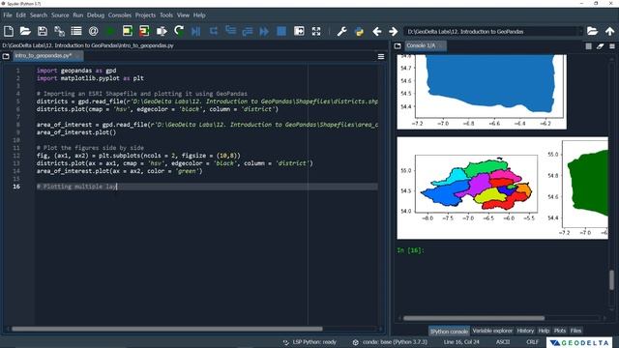Open Preferences via the wrench icon
619x348 pixels.
[341, 31]
